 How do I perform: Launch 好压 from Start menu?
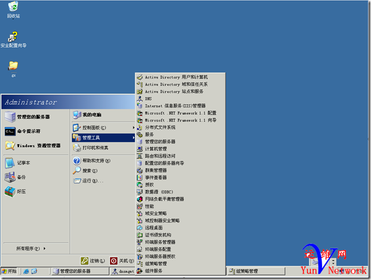36,192
